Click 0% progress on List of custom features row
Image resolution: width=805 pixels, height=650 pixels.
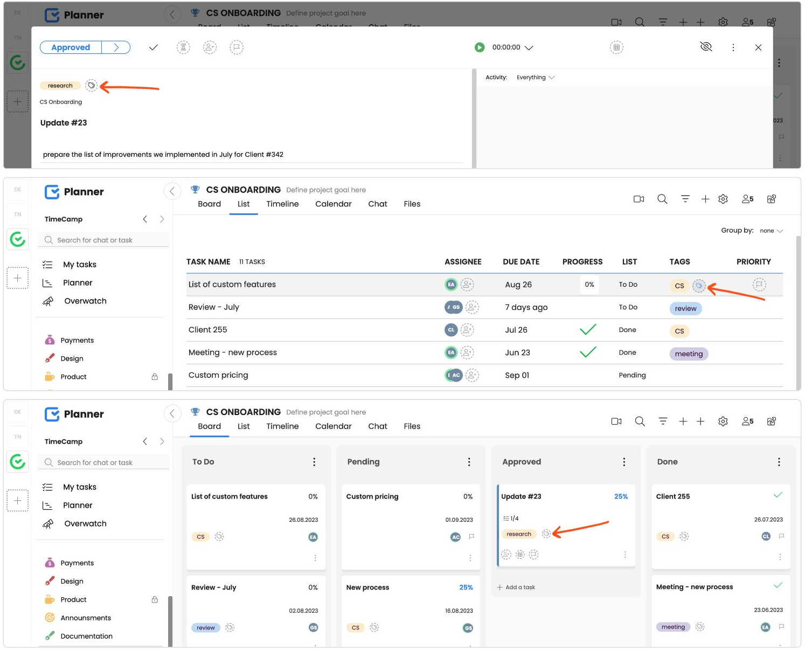pyautogui.click(x=589, y=285)
